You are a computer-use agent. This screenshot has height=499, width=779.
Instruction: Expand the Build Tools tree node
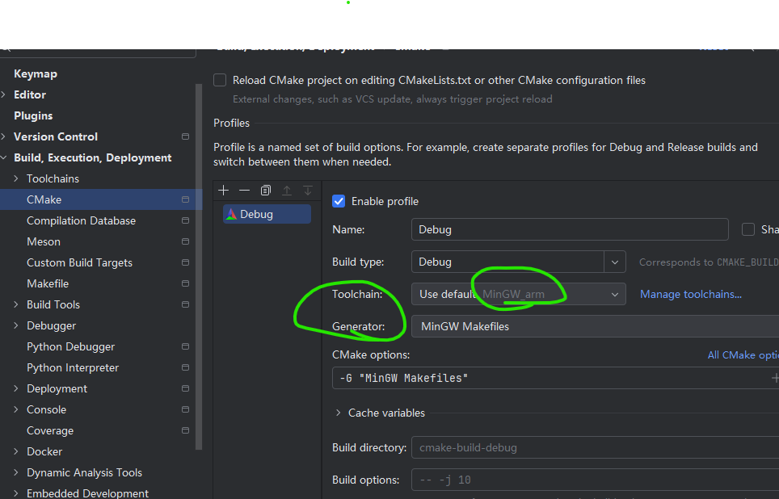16,304
